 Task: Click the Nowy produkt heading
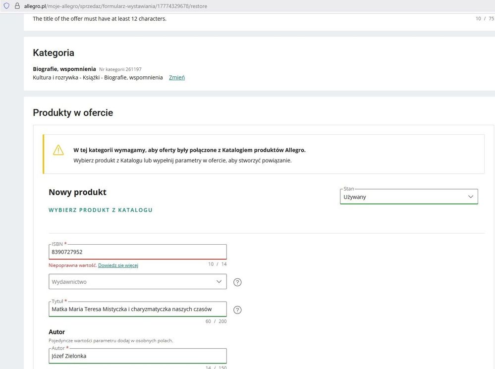77,192
